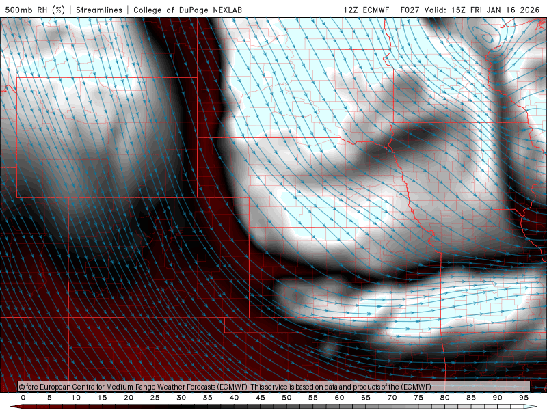Click the color scale label "0"
The width and height of the screenshot is (547, 410).
23,398
